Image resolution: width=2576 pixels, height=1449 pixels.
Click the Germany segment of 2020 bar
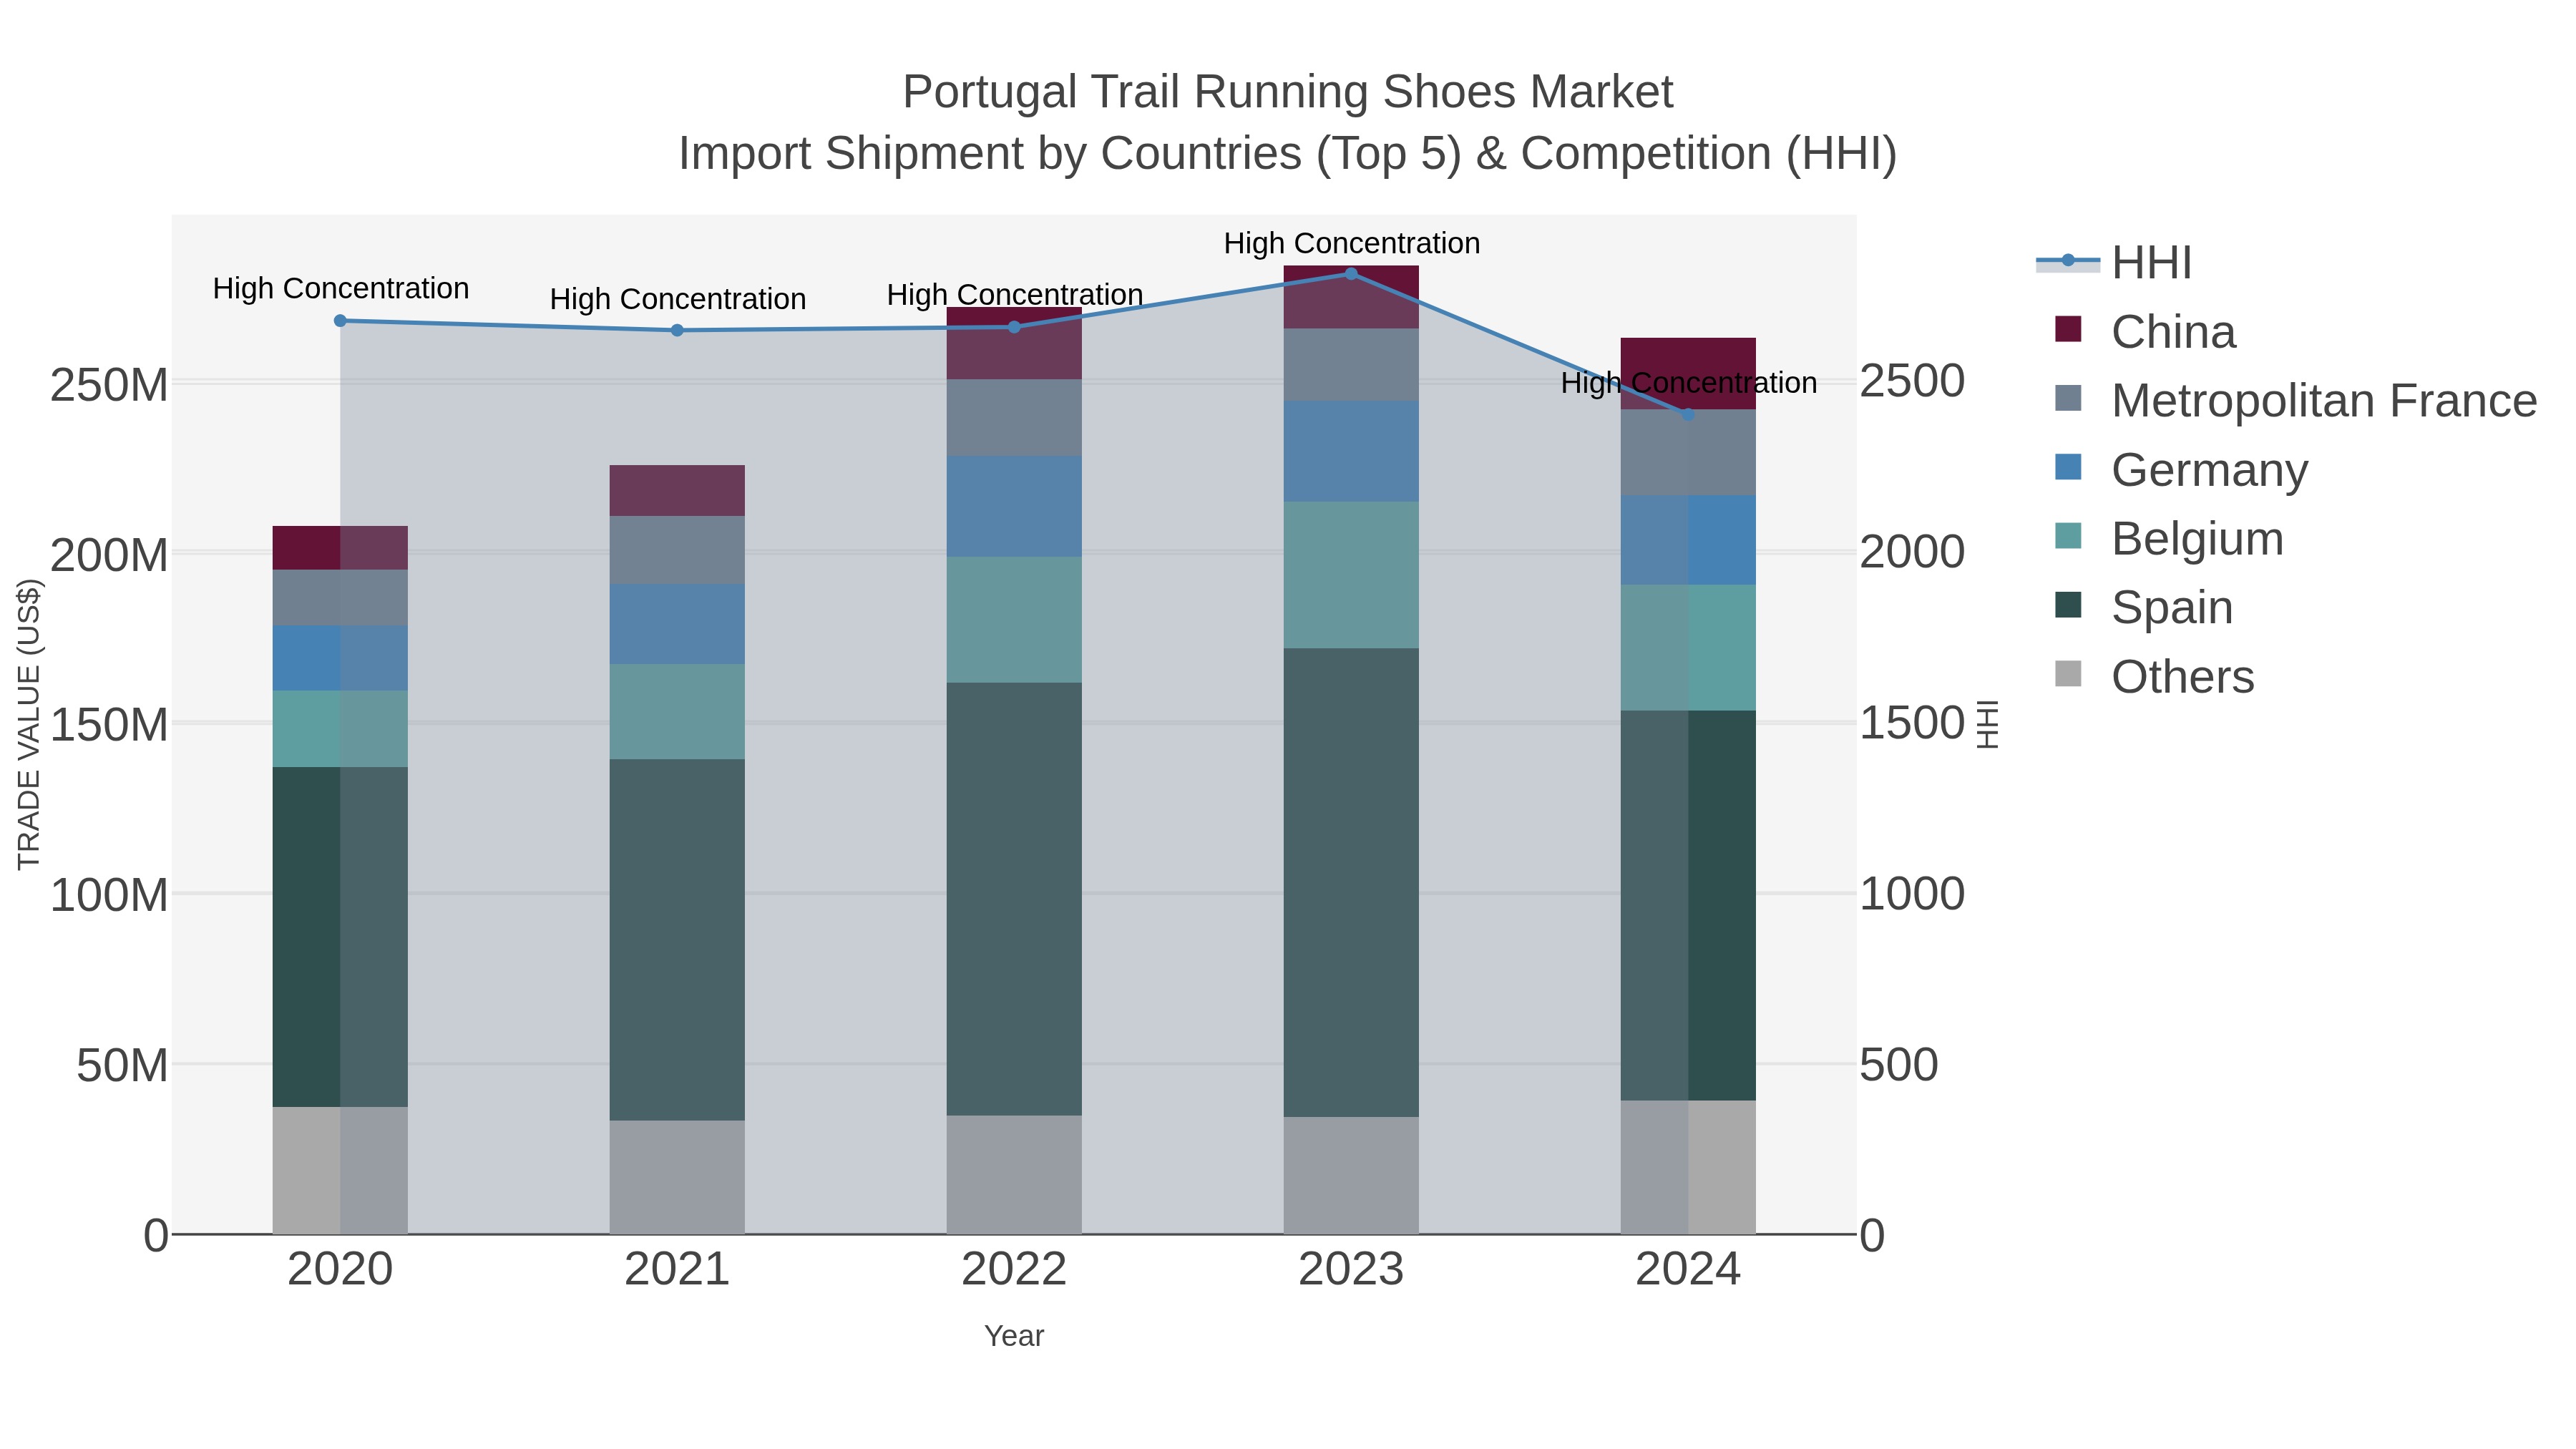click(340, 659)
